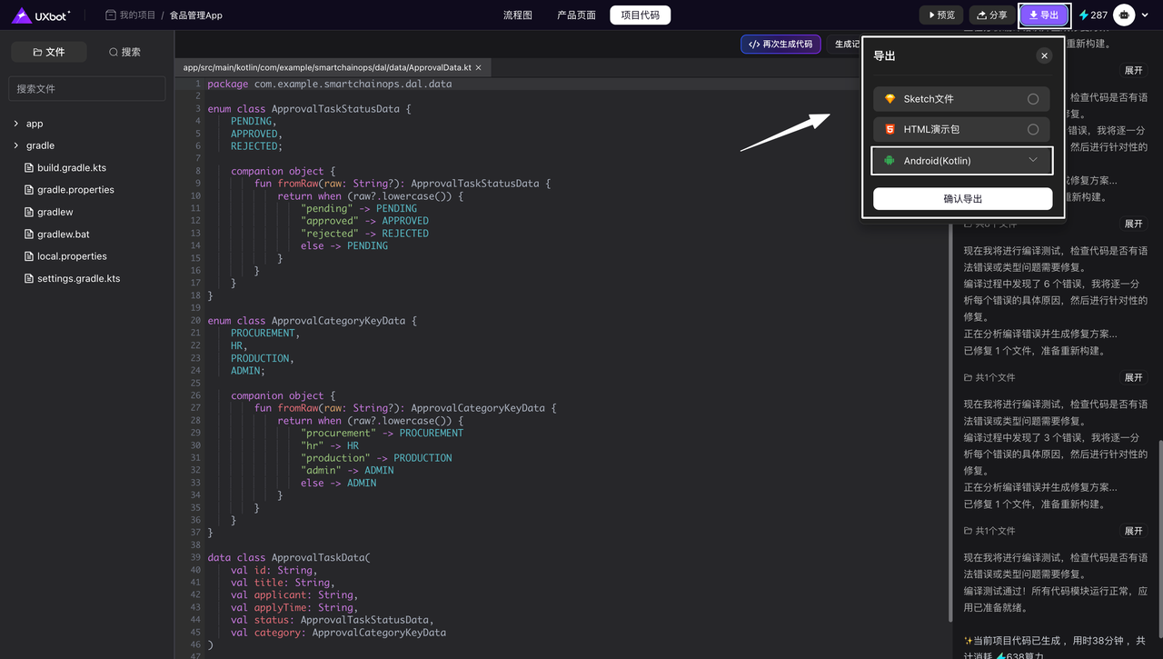Viewport: 1163px width, 659px height.
Task: Close the ApprovalData.kt editor tab
Action: pyautogui.click(x=478, y=67)
